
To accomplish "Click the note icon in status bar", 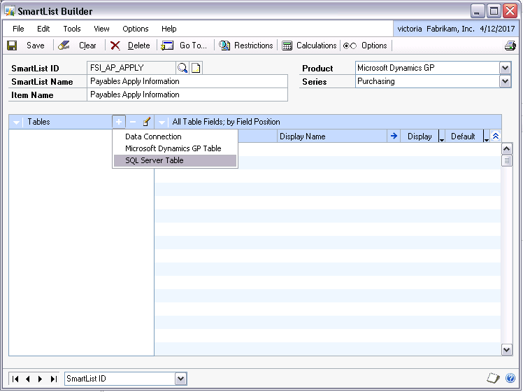I will click(493, 378).
